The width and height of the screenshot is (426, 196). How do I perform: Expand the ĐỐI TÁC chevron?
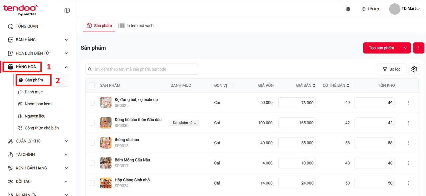point(66,181)
